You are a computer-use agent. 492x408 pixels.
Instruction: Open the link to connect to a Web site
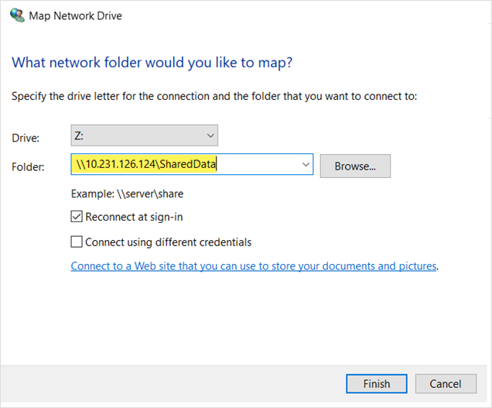pos(254,266)
